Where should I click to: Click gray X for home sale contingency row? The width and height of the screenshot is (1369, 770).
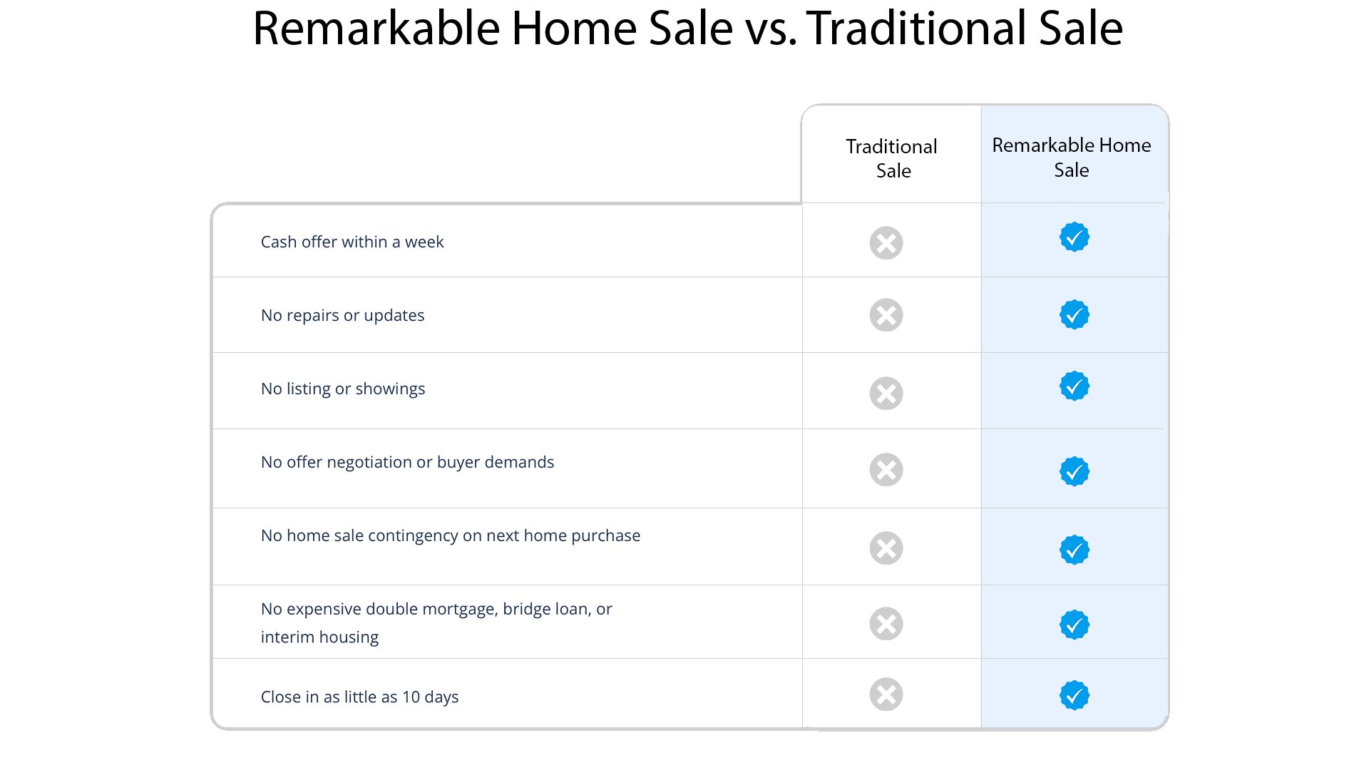coord(886,548)
